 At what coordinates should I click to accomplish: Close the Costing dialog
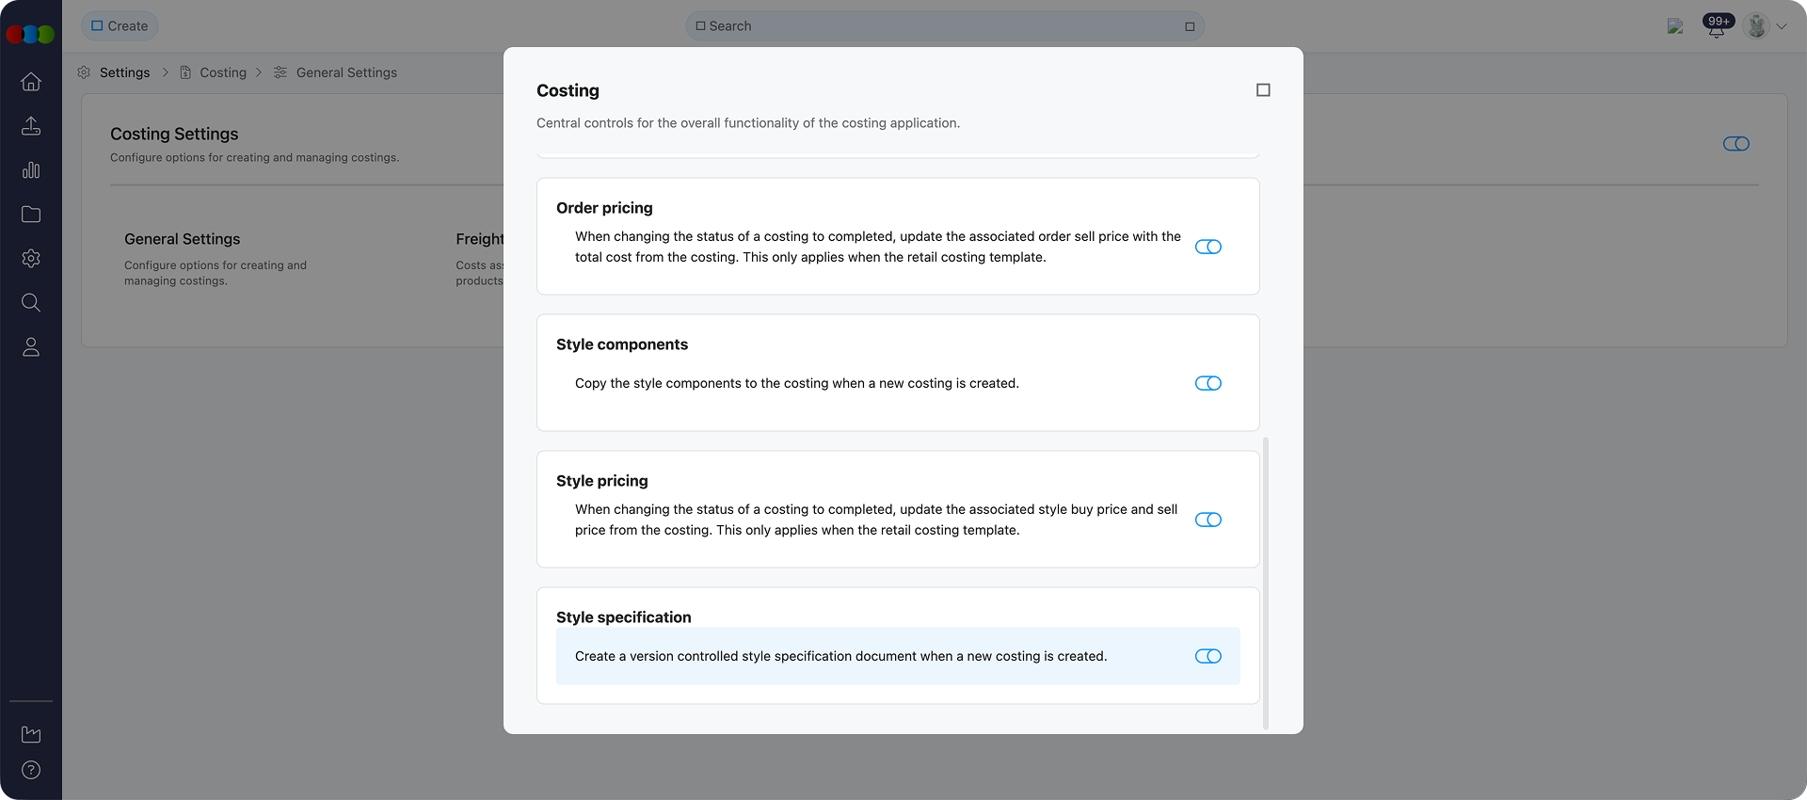pyautogui.click(x=1263, y=90)
